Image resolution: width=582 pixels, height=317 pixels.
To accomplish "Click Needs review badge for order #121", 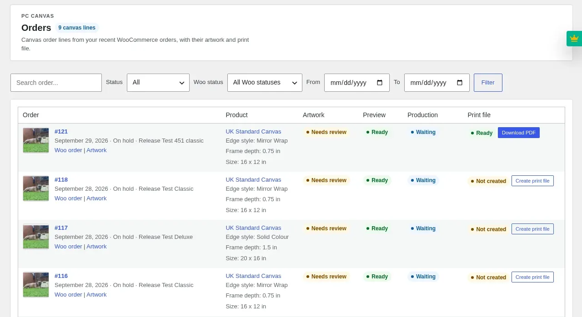I will [x=326, y=132].
